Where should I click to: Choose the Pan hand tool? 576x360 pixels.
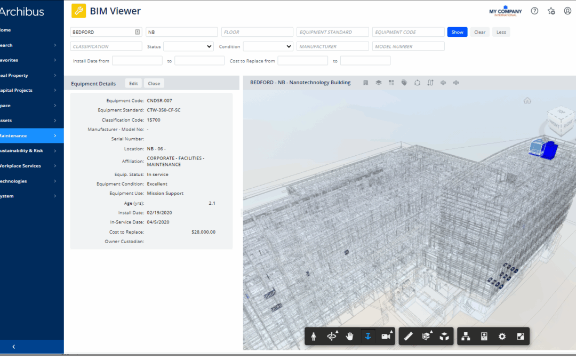point(349,336)
